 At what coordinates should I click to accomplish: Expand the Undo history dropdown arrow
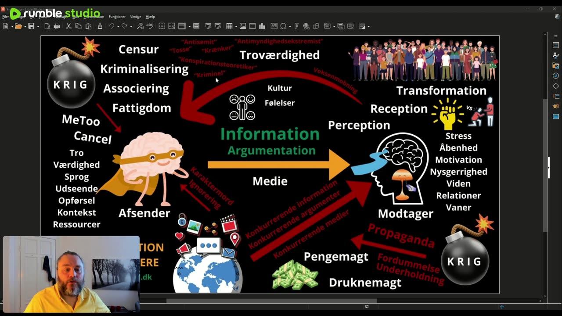[x=118, y=27]
